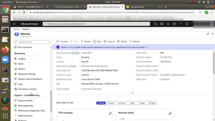
Task: Select 12 hours time range
Action: (x=122, y=103)
